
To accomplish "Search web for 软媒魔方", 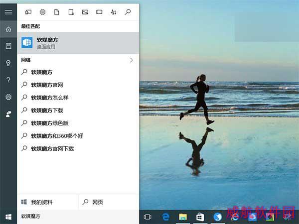I will click(x=78, y=72).
